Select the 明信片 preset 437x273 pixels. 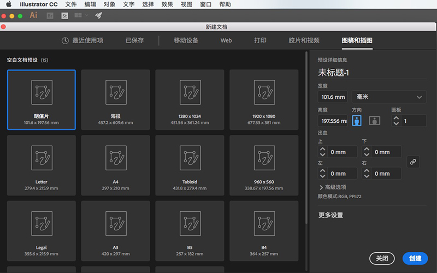point(42,100)
